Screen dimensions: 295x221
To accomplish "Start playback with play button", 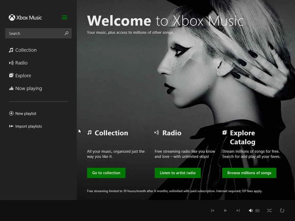I will point(225,211).
